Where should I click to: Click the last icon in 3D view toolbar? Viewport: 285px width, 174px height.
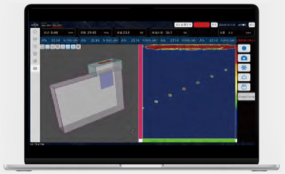click(79, 47)
